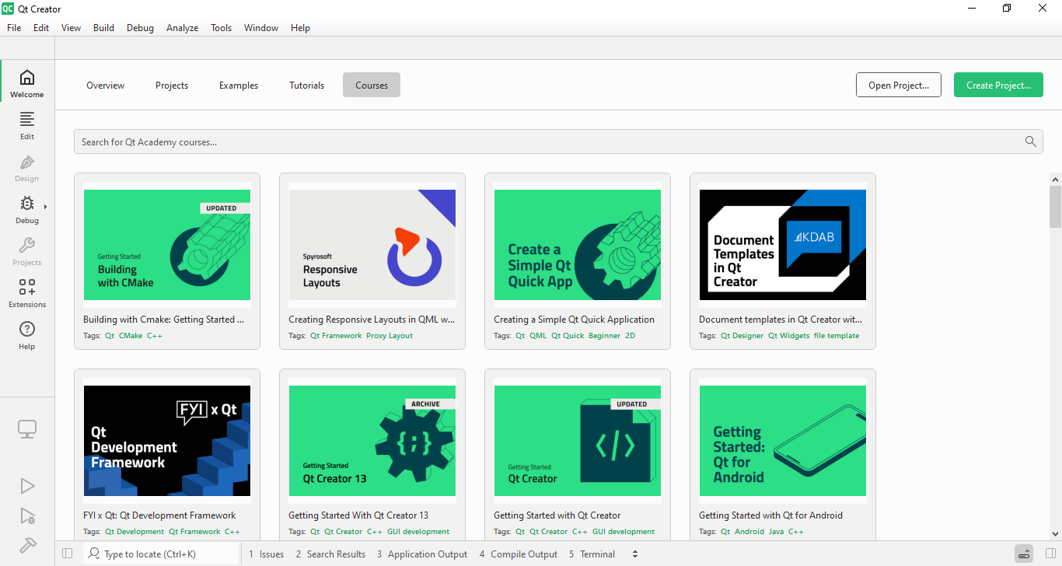Toggle the right sidebar visibility
This screenshot has width=1062, height=566.
(1050, 554)
